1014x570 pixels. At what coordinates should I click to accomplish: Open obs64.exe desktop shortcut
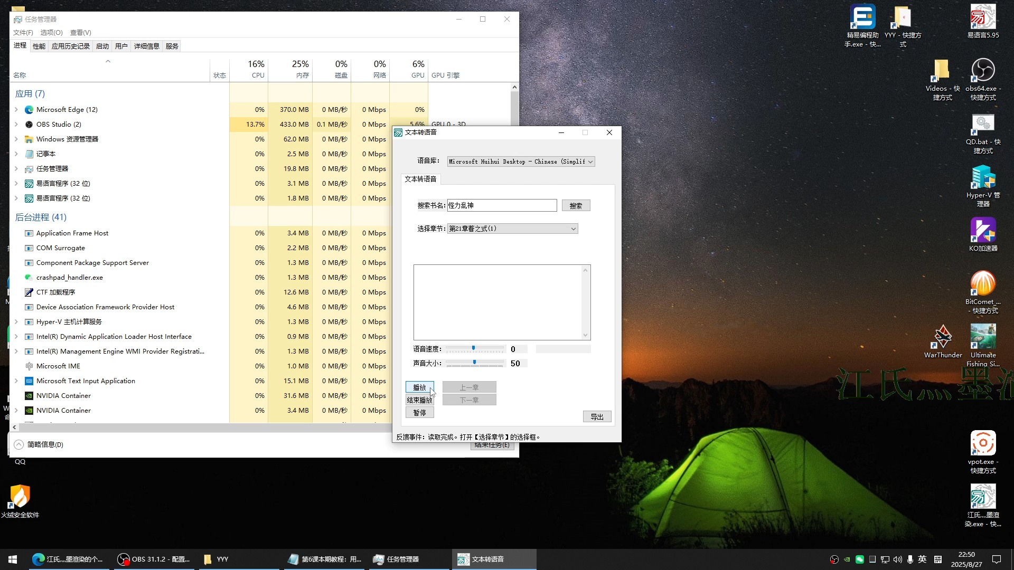[983, 80]
